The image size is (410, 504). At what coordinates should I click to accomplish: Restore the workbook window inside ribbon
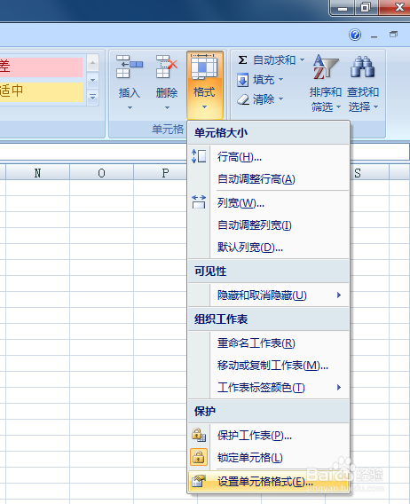[393, 35]
